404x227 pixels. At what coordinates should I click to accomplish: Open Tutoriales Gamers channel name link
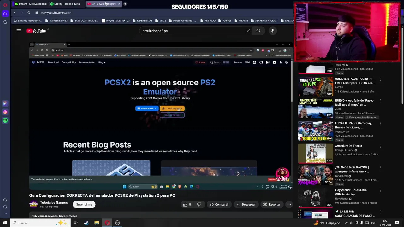coord(54,202)
